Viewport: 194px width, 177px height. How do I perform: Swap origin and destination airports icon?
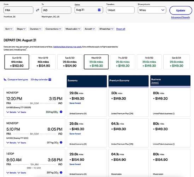pyautogui.click(x=37, y=10)
